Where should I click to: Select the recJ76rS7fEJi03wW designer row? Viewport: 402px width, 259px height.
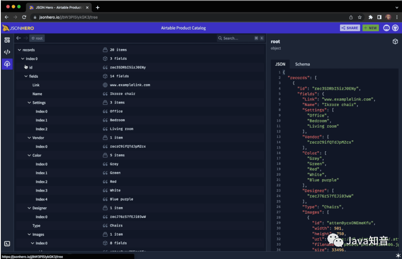pos(140,217)
